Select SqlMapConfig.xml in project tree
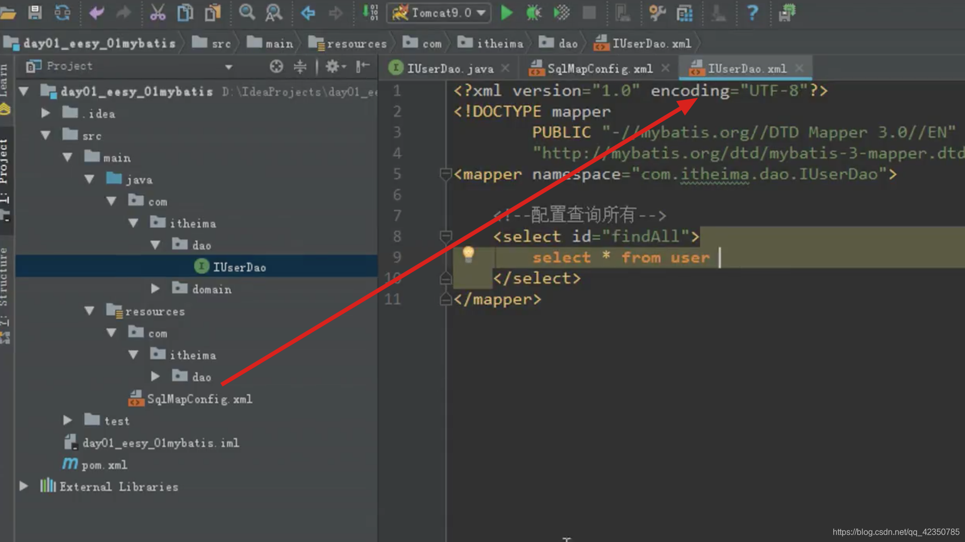The height and width of the screenshot is (542, 965). coord(191,399)
